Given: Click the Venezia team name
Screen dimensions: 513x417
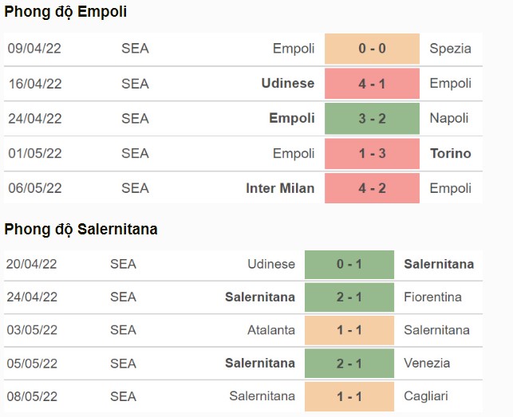Looking at the screenshot, I should pyautogui.click(x=427, y=363).
